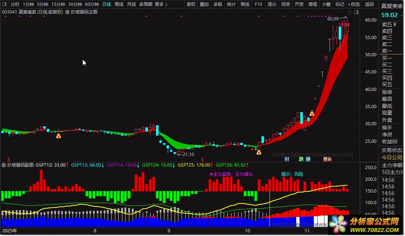Switch to 月线 monthly period
The width and height of the screenshot is (405, 236).
coord(131,4)
